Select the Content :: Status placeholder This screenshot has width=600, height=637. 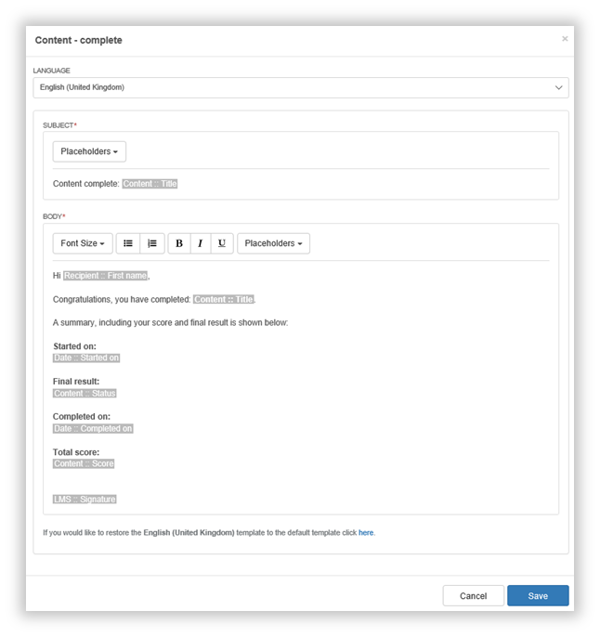click(x=85, y=394)
